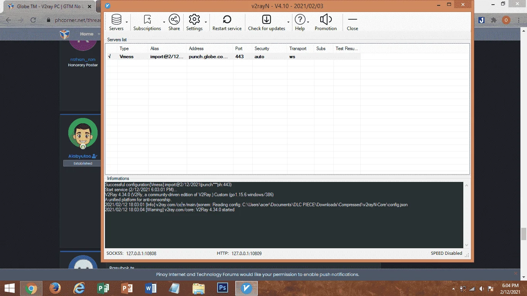Dismiss the push notification banner
The image size is (527, 296).
coord(516,274)
